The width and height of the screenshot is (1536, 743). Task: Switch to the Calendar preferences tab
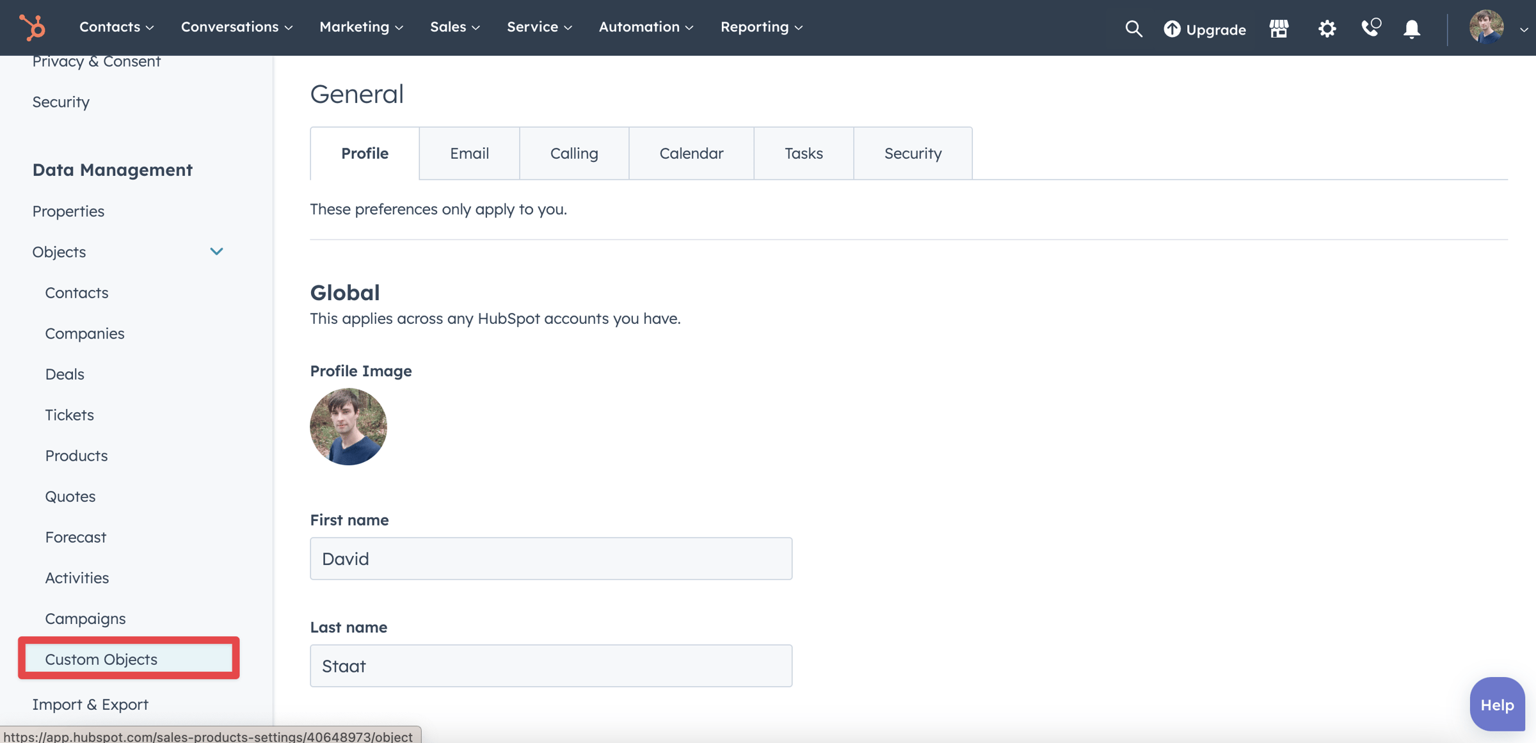pos(691,153)
